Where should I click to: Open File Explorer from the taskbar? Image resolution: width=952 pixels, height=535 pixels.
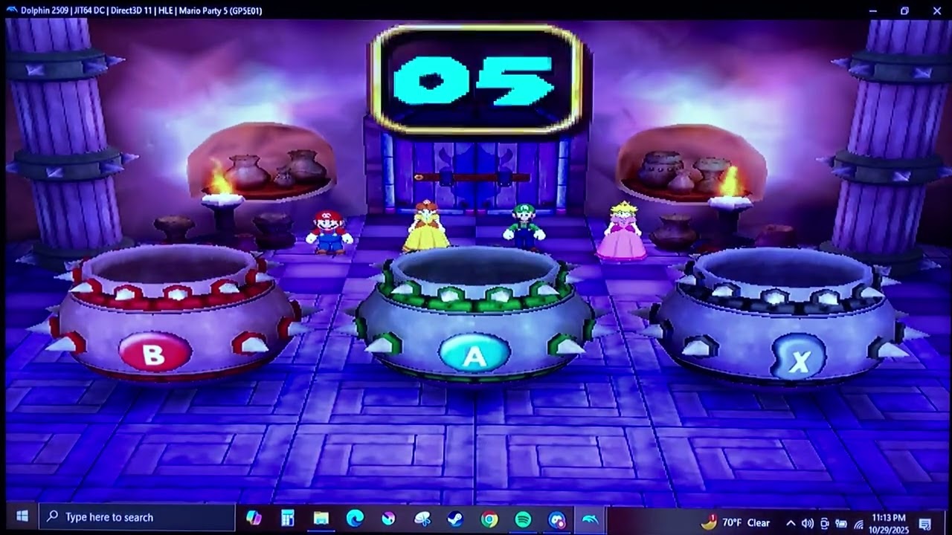point(321,518)
